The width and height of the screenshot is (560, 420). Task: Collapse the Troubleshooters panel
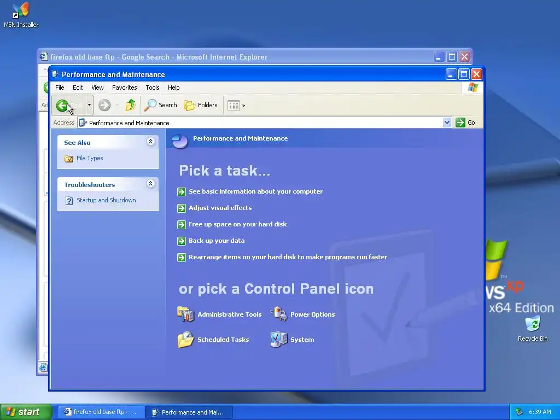151,184
